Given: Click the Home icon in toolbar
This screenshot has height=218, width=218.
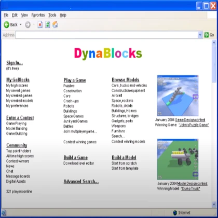Looking at the screenshot, I should point(55,24).
